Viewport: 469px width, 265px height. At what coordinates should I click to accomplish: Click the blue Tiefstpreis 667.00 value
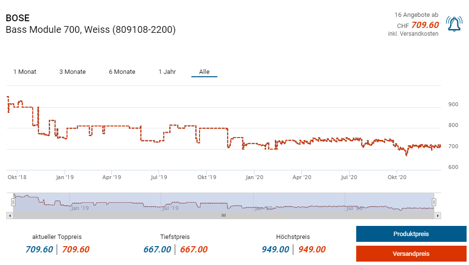pyautogui.click(x=157, y=250)
